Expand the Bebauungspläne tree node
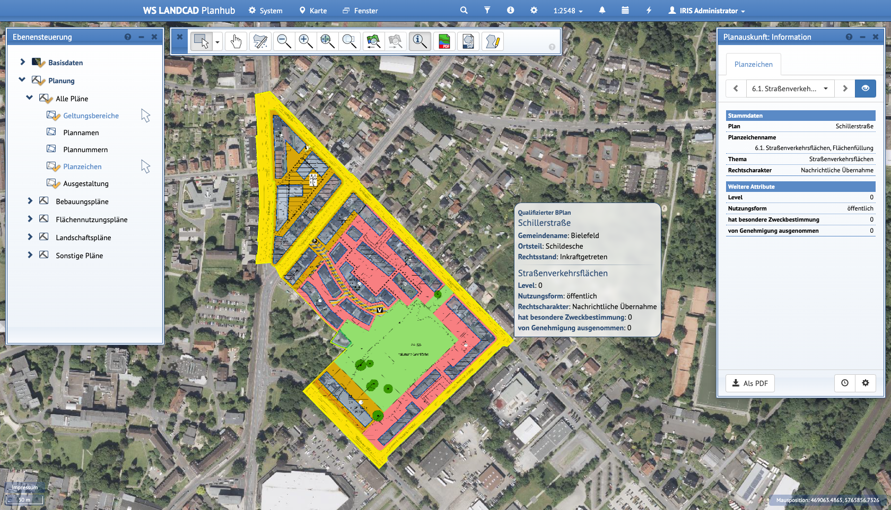Screen dimensions: 891x510 click(30, 201)
